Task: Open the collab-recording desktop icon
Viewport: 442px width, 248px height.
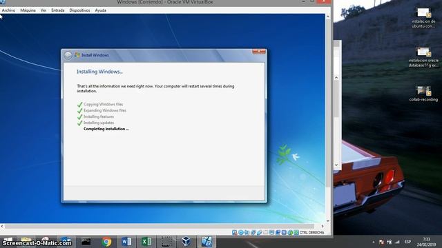Action: pos(423,94)
